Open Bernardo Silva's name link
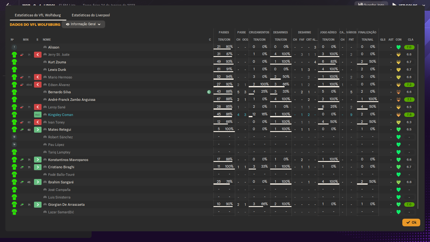Screen dimensions: 430x242 pyautogui.click(x=59, y=92)
